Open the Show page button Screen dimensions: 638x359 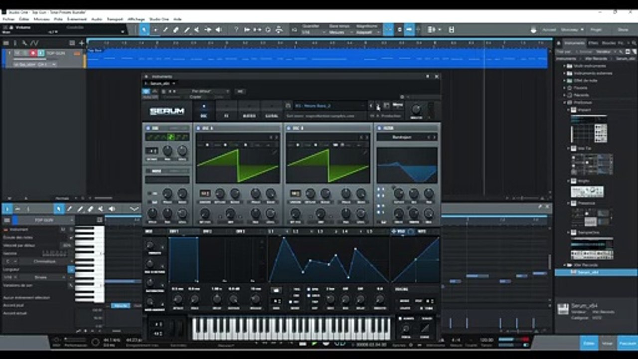coord(623,30)
